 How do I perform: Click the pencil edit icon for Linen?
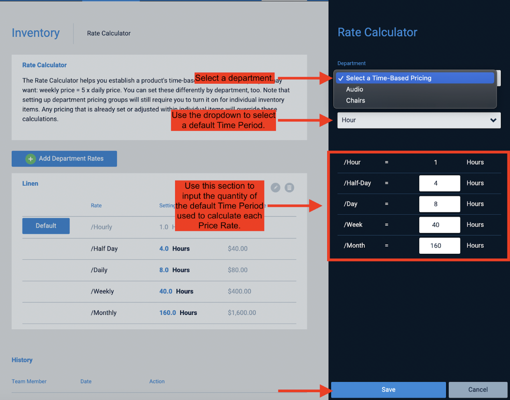point(275,187)
